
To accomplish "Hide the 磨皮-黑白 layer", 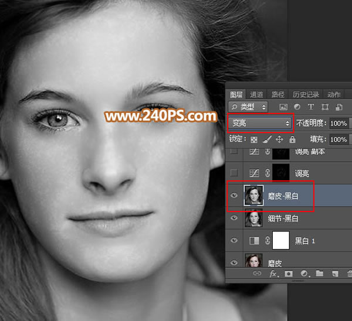I will tap(234, 196).
